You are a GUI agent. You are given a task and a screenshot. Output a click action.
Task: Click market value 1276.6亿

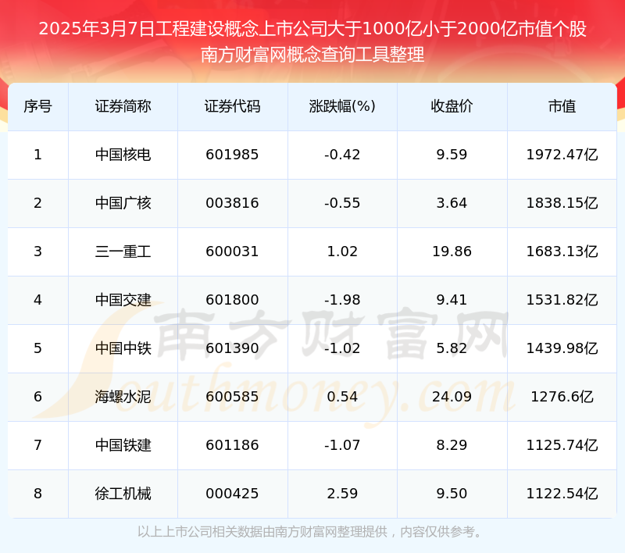coord(562,397)
